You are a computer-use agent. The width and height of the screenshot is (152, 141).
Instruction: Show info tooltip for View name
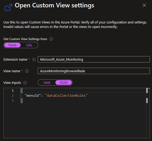(x=27, y=71)
